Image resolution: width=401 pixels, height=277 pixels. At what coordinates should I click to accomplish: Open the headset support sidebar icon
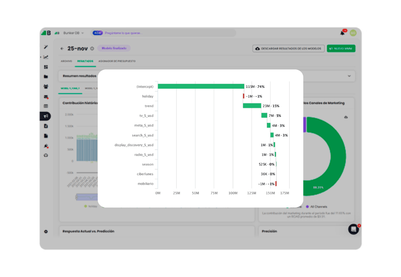coord(46,155)
